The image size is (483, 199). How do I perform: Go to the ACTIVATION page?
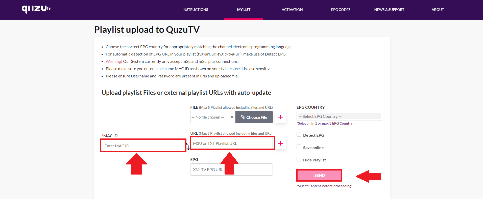point(292,10)
